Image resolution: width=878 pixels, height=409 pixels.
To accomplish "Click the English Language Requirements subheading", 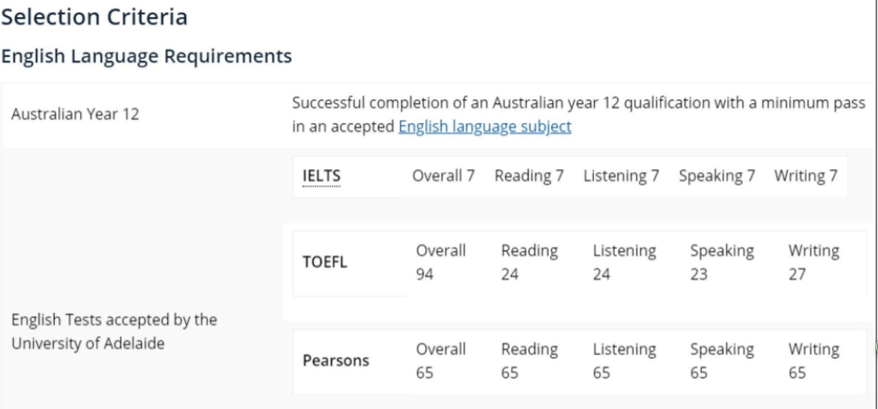I will (x=147, y=56).
